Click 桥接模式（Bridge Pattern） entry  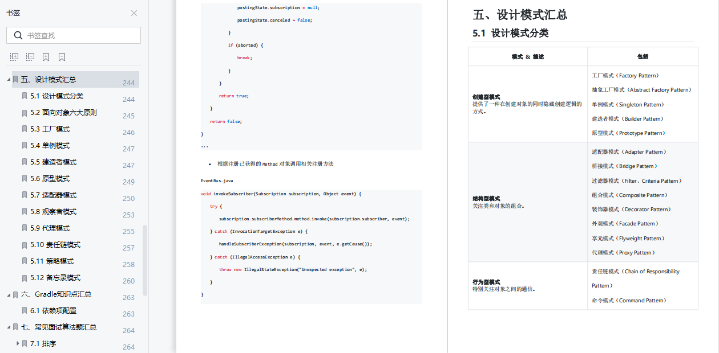pos(624,166)
